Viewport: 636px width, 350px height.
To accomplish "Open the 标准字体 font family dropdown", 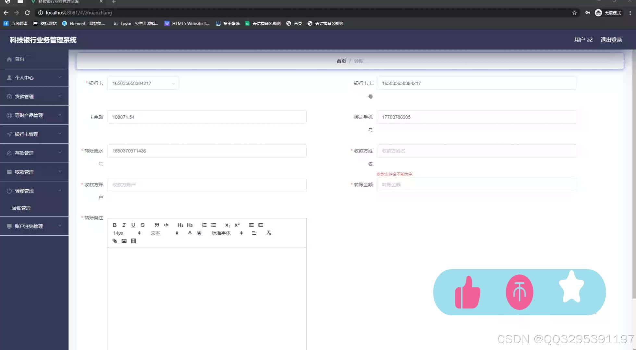I will point(227,233).
